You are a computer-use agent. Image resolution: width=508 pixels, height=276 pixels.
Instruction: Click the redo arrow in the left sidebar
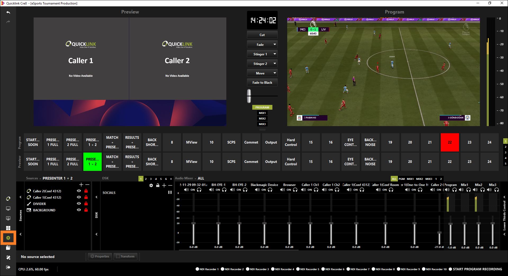[8, 22]
